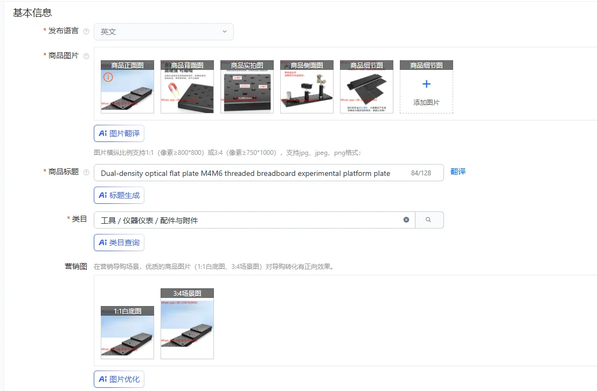
Task: Click the warning icon on 商品正面图 thumbnail
Action: [x=108, y=77]
